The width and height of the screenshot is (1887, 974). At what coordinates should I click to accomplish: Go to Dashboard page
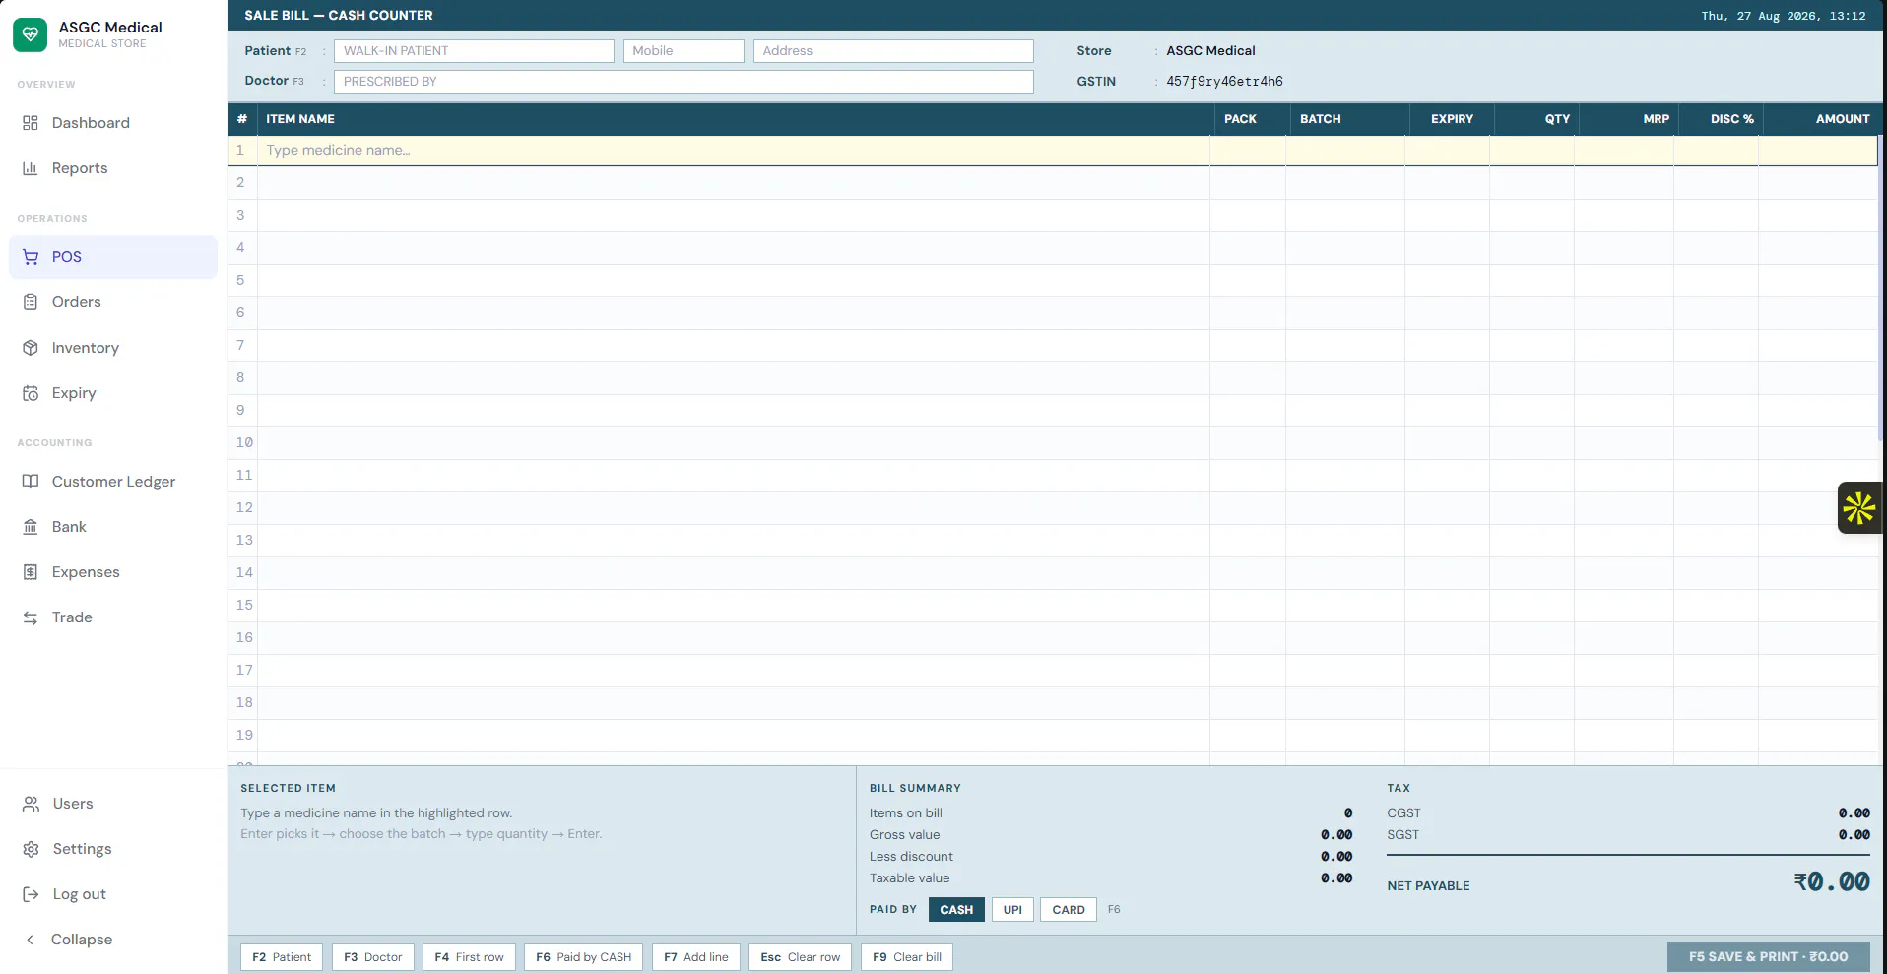click(113, 123)
